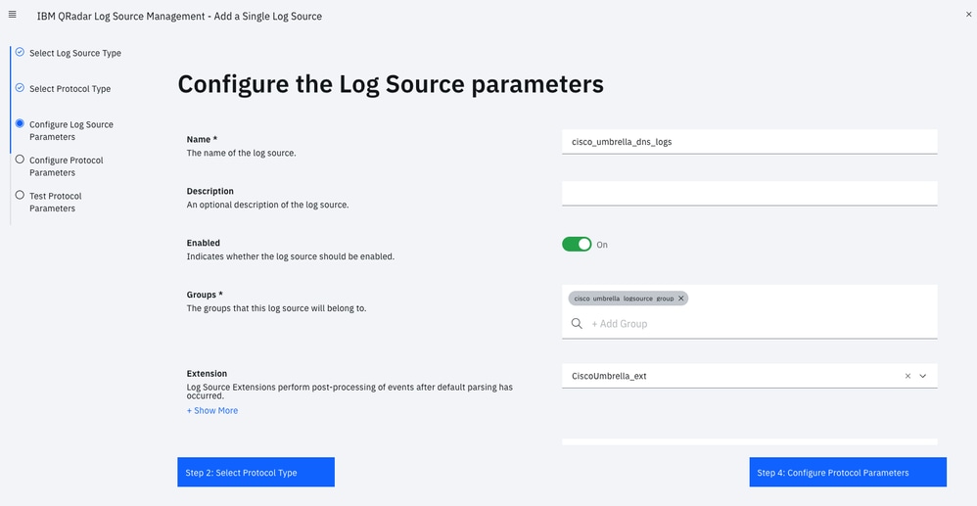Clear the CiscoUmbrella_ext extension selection

907,376
